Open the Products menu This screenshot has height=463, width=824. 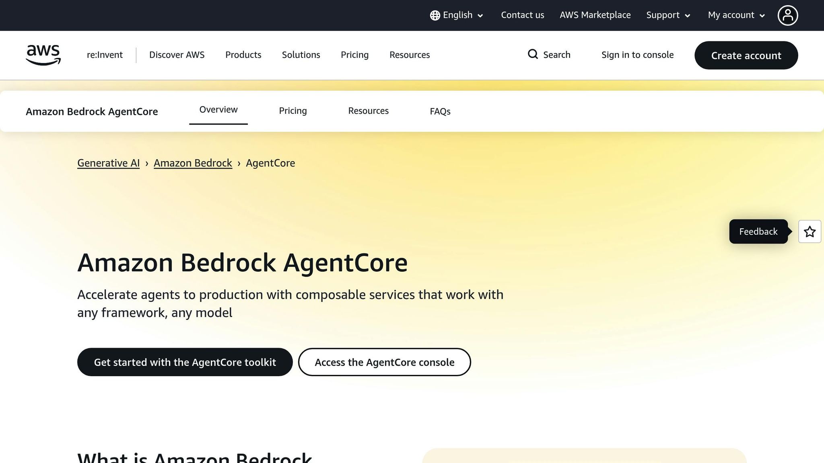(x=243, y=55)
